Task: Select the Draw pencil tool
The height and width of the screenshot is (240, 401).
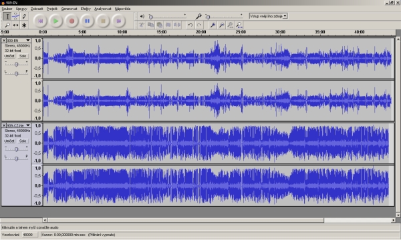Action: click(24, 17)
